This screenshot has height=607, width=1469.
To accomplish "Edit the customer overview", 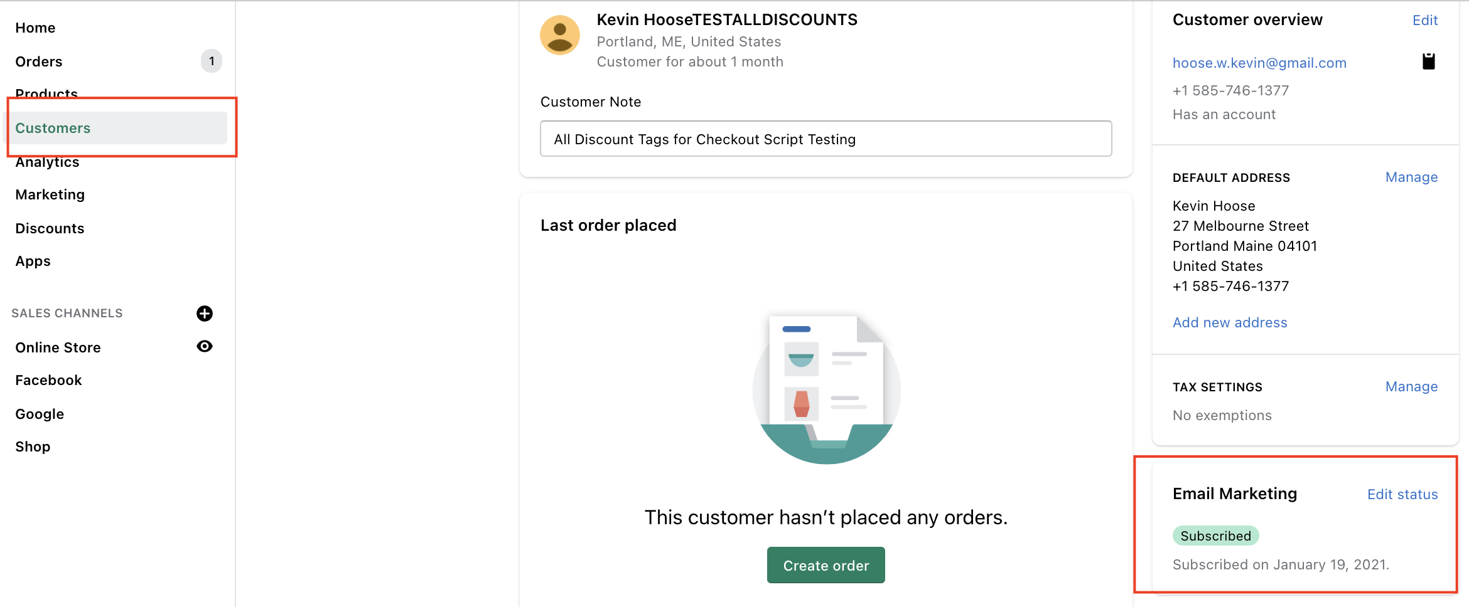I will point(1425,20).
